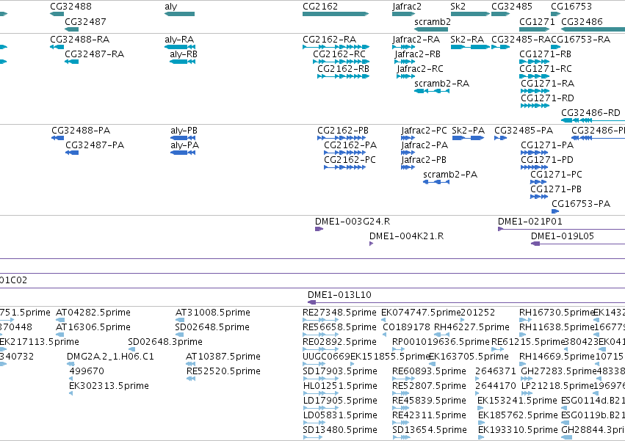Select protein label CG1271-PB

tap(556, 189)
